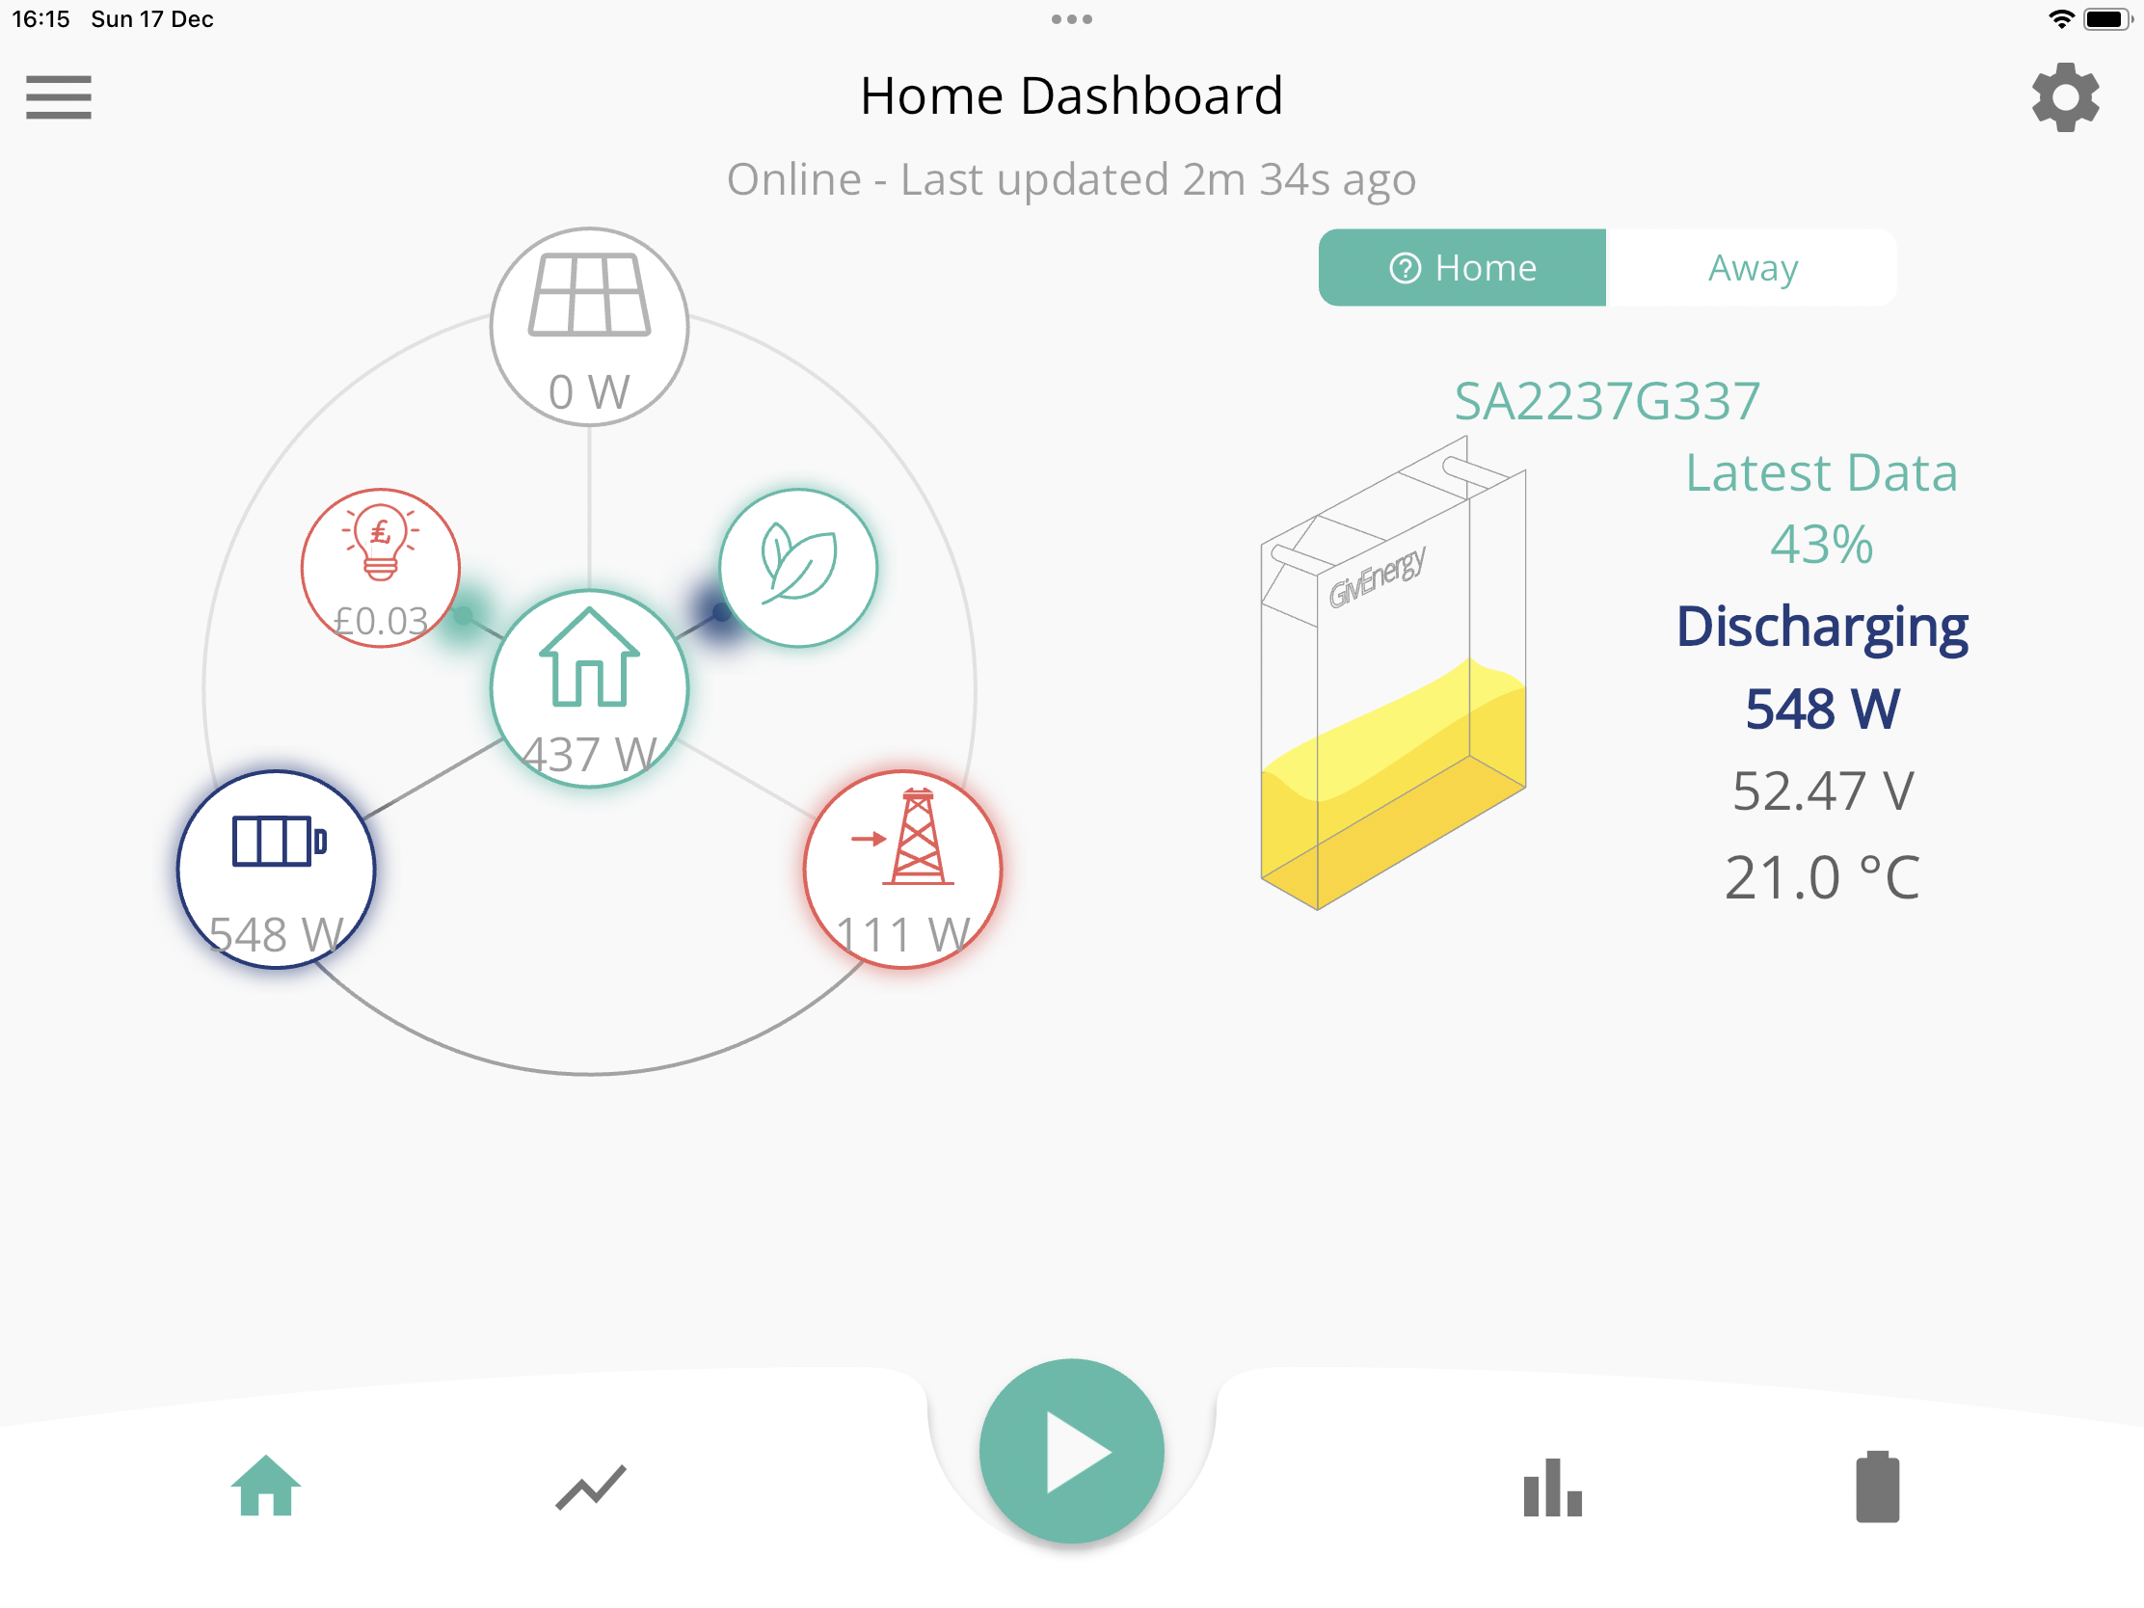The width and height of the screenshot is (2144, 1608).
Task: Tap the green leaf eco circle
Action: click(797, 568)
